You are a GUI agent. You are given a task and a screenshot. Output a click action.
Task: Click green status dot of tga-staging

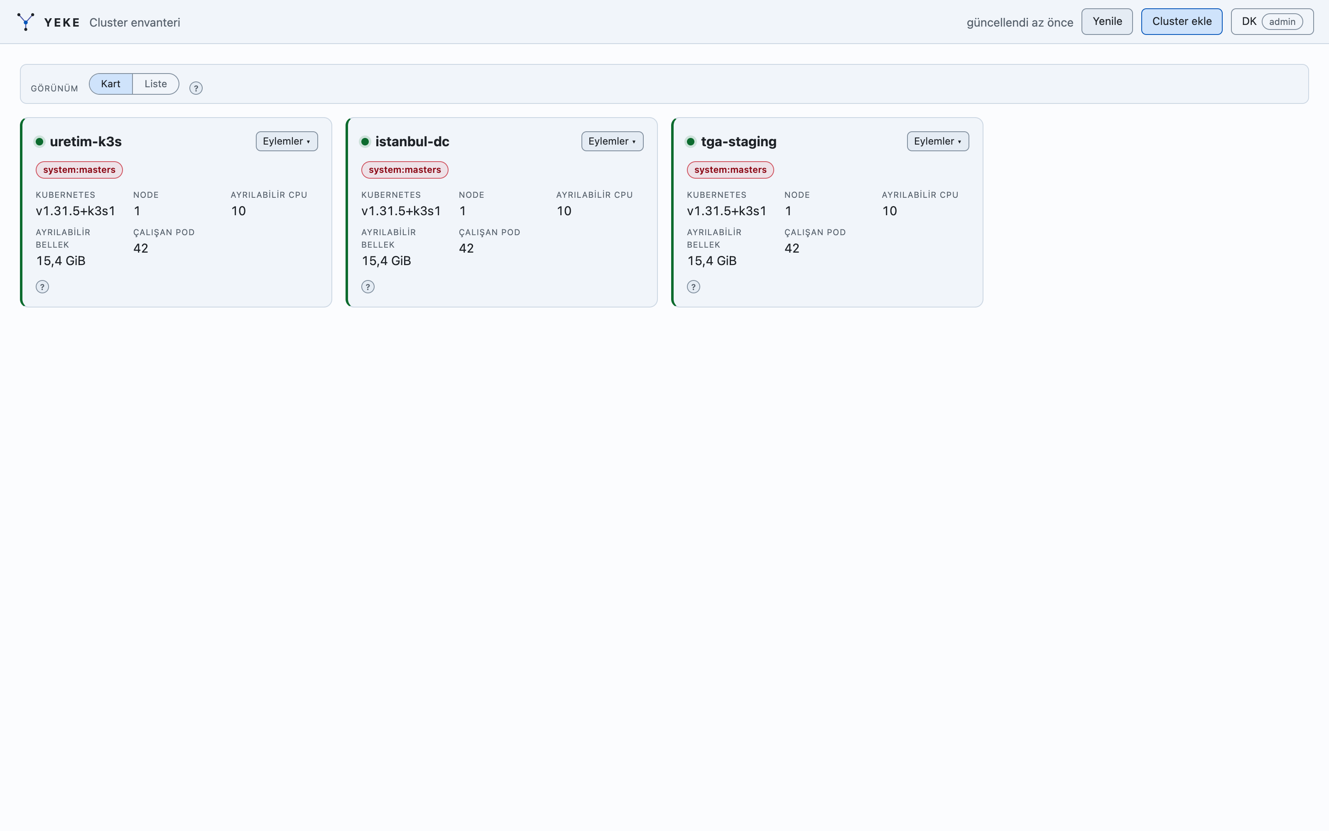pyautogui.click(x=691, y=142)
